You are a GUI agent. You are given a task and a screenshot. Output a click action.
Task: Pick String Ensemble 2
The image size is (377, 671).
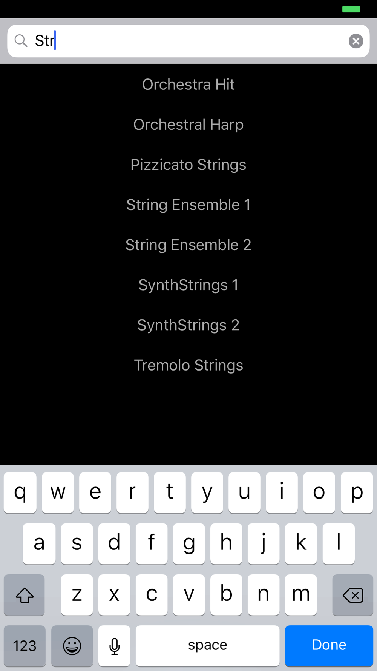tap(188, 245)
